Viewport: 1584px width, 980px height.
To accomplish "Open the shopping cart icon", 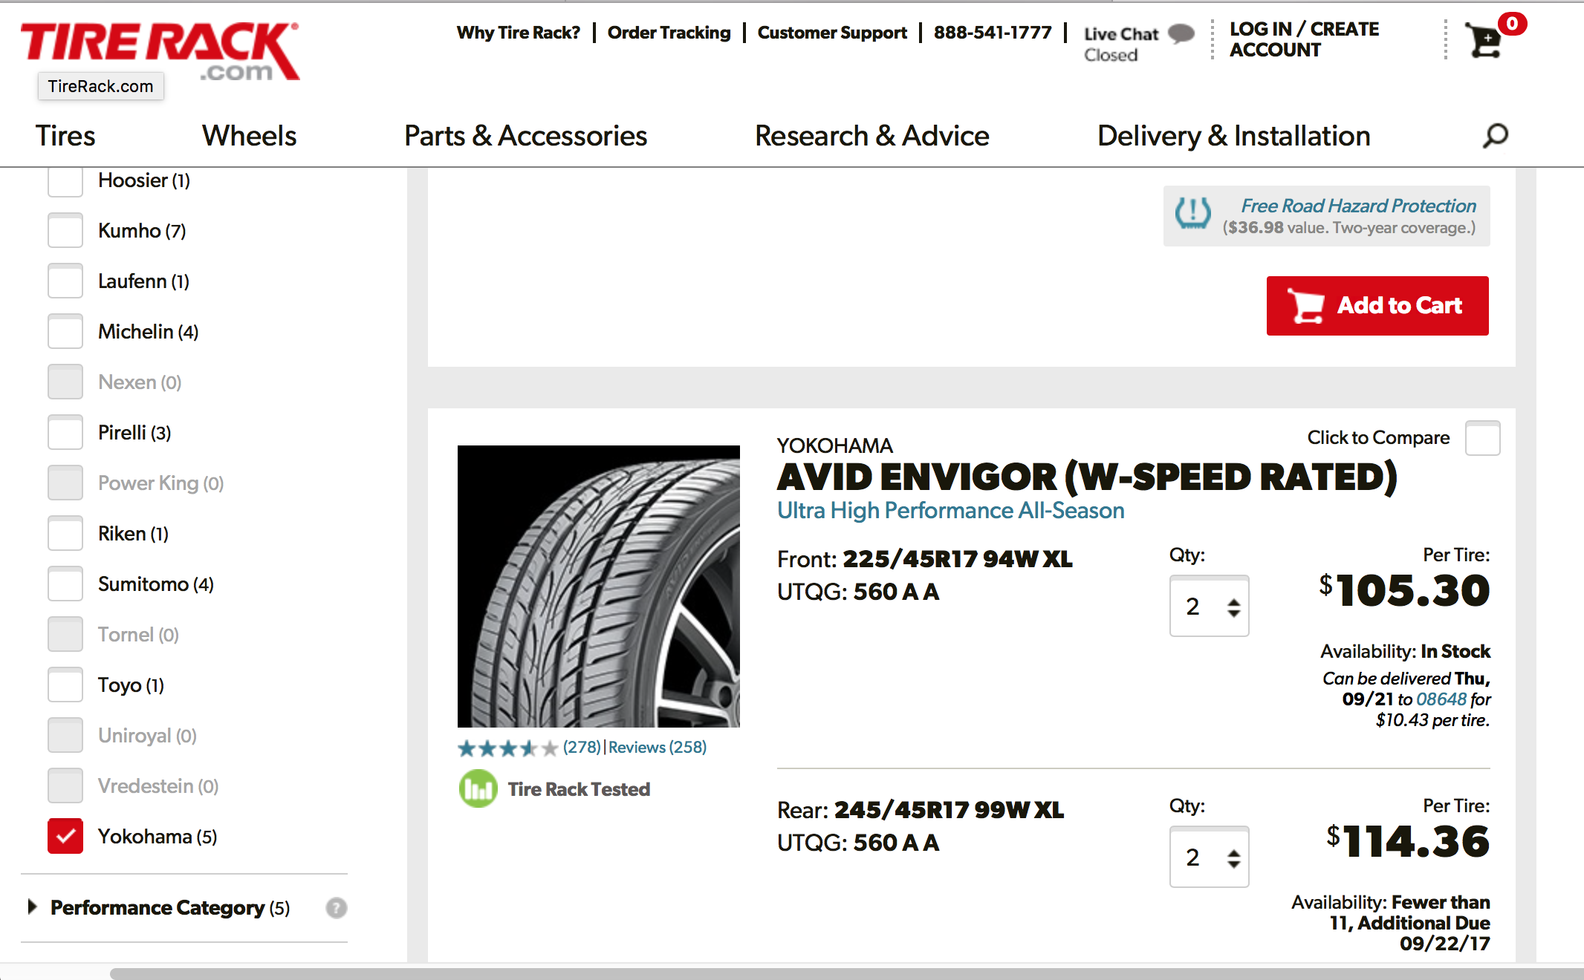I will pos(1484,40).
